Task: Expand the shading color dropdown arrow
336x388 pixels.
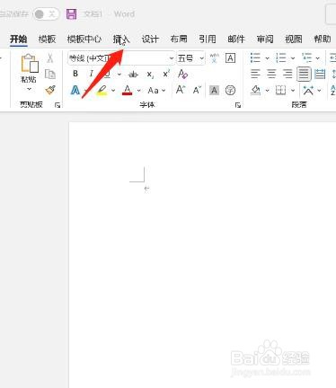Action: (x=267, y=91)
